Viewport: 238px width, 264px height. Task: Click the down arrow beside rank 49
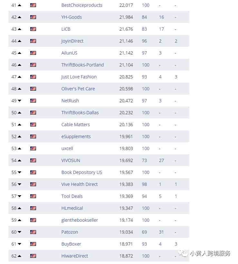click(x=19, y=101)
